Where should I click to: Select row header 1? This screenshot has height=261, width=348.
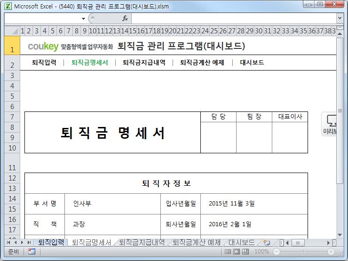pos(12,46)
